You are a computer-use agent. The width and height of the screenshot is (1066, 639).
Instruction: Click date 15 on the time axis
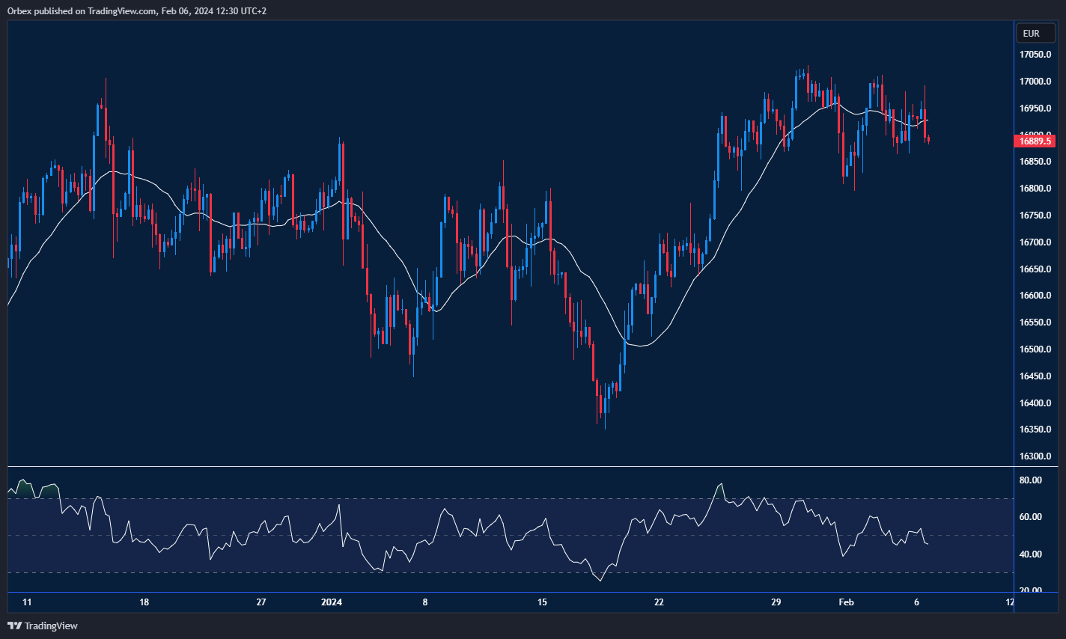point(542,602)
